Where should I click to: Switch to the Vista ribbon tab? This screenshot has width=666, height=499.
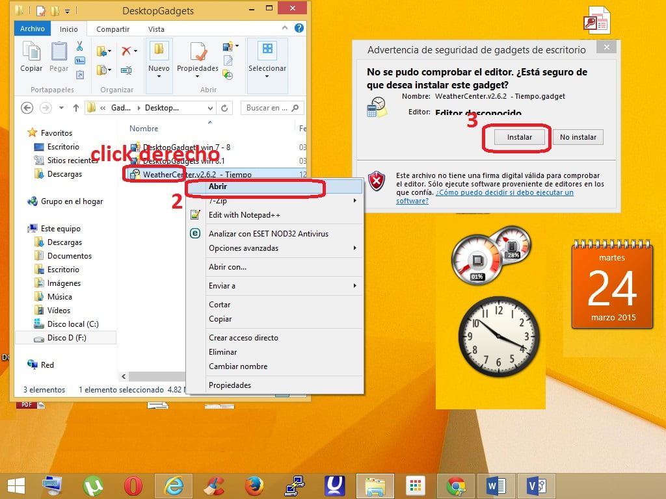click(x=156, y=29)
